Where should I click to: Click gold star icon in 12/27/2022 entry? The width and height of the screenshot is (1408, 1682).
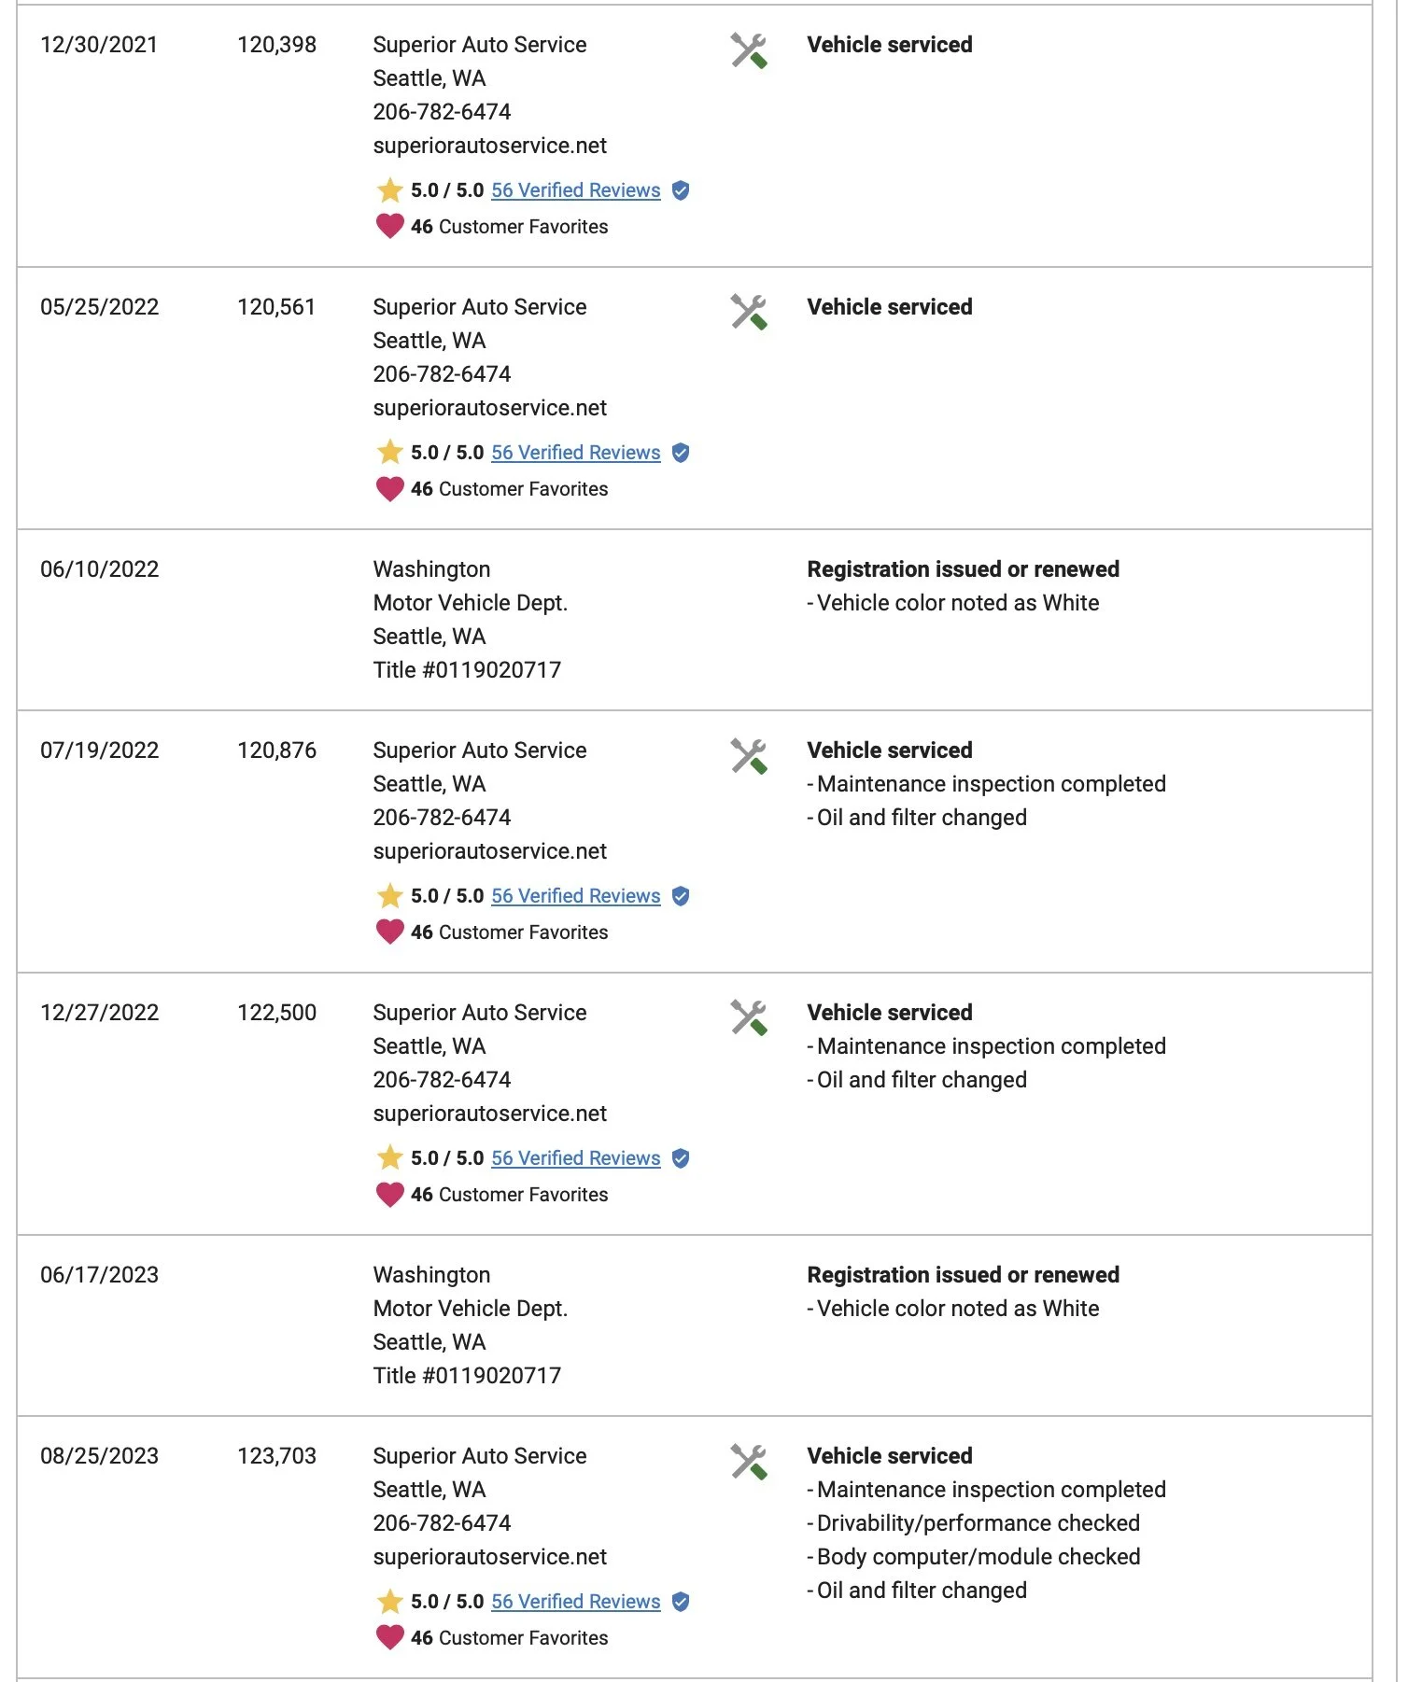click(389, 1157)
